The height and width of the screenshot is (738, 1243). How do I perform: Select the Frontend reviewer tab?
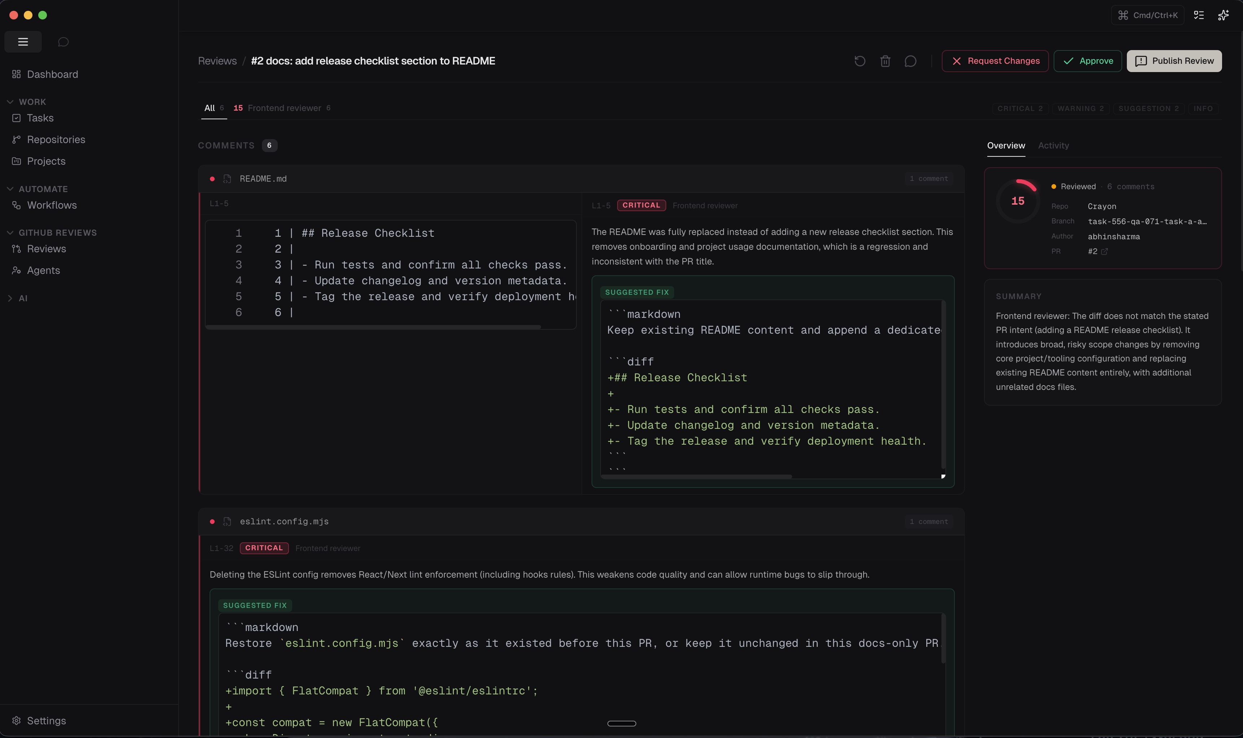[282, 108]
